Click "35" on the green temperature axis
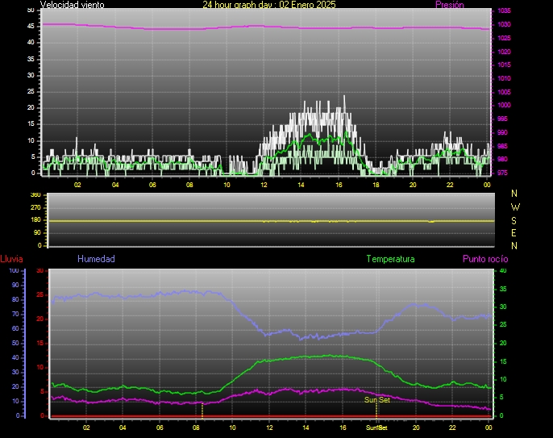Viewport: 553px width, 438px height. pyautogui.click(x=503, y=289)
